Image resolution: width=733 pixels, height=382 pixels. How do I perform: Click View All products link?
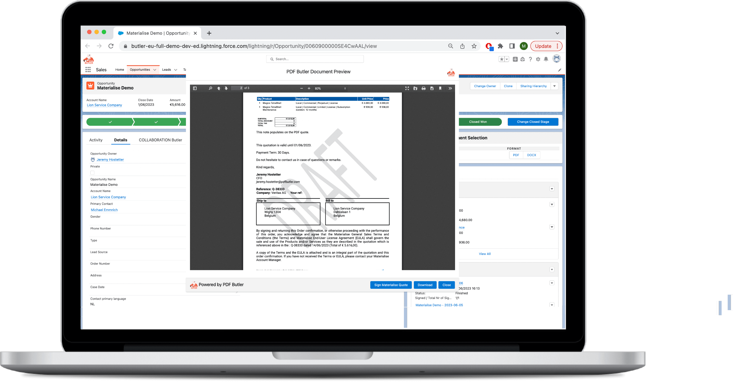point(485,254)
